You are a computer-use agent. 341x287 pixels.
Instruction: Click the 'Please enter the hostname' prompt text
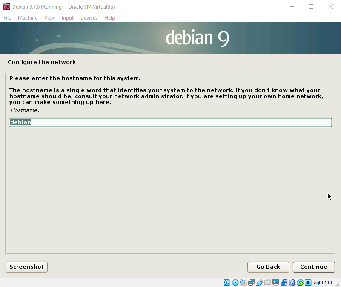pos(75,78)
